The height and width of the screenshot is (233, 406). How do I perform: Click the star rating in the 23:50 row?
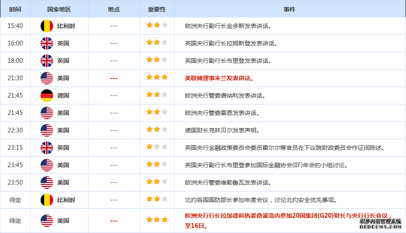[x=157, y=182]
